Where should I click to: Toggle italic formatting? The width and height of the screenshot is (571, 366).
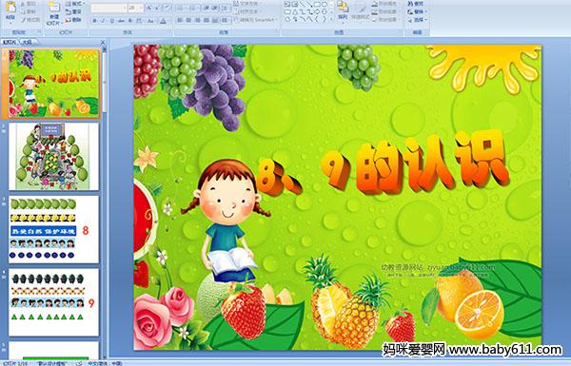104,21
